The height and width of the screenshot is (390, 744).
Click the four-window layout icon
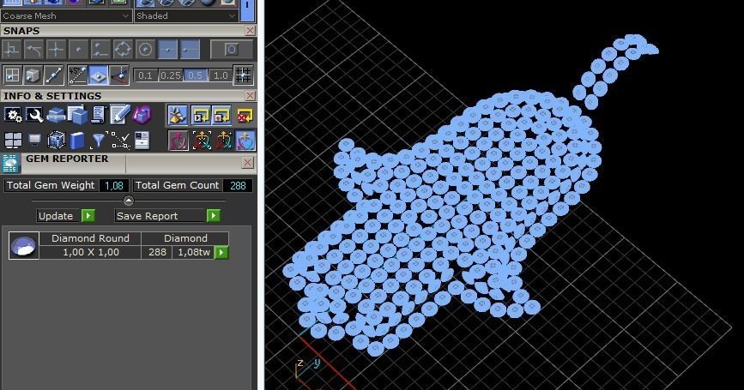pyautogui.click(x=13, y=141)
